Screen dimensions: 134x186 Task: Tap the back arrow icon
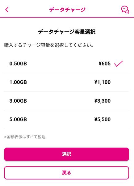click(x=7, y=10)
